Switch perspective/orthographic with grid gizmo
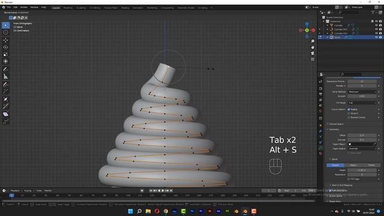384x216 pixels. tap(313, 59)
